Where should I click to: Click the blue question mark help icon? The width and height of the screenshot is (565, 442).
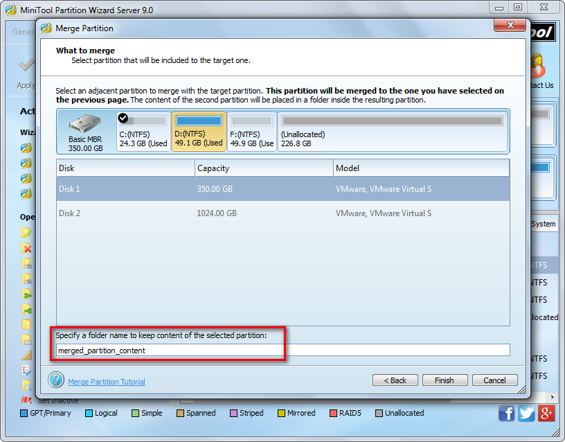point(56,380)
